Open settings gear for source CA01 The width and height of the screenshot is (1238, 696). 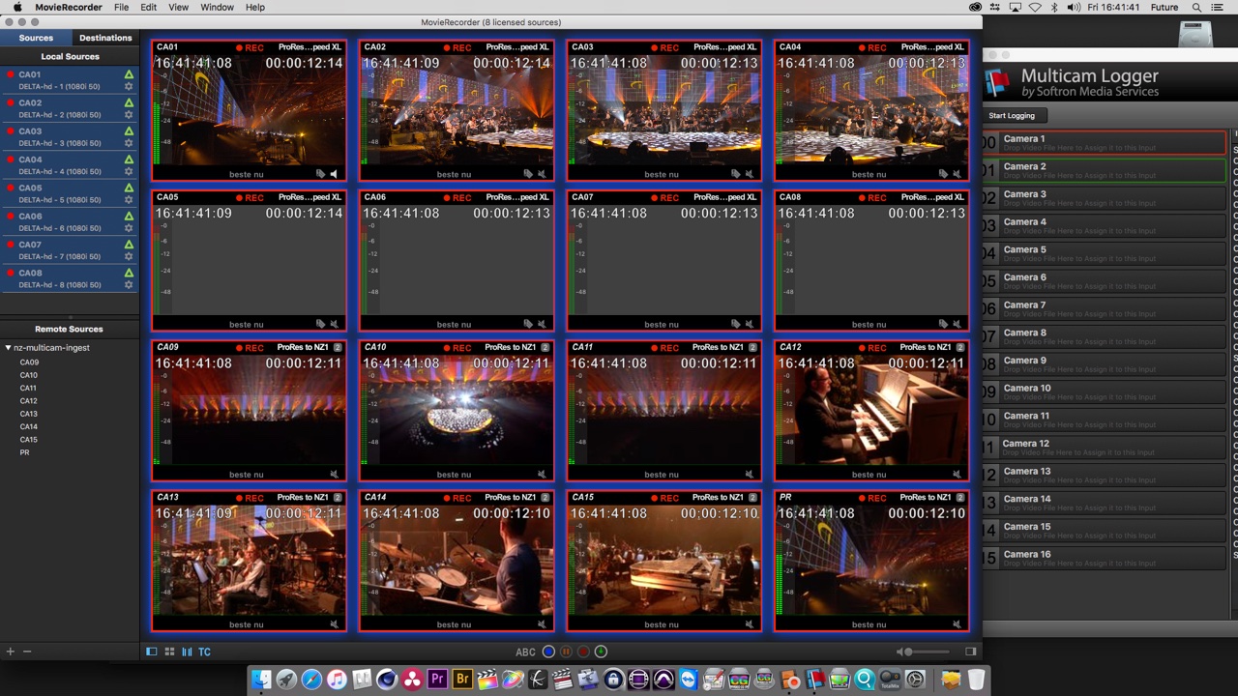(129, 87)
